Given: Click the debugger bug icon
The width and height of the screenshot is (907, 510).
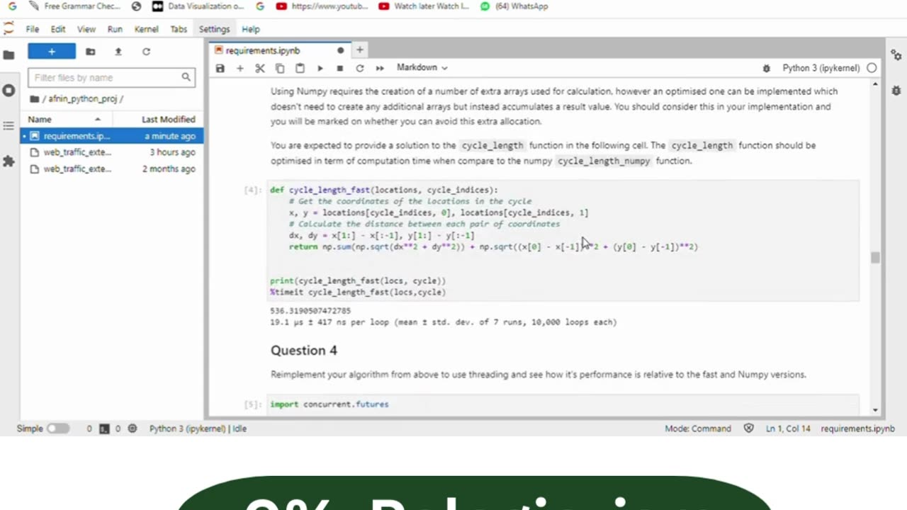Looking at the screenshot, I should pos(766,69).
